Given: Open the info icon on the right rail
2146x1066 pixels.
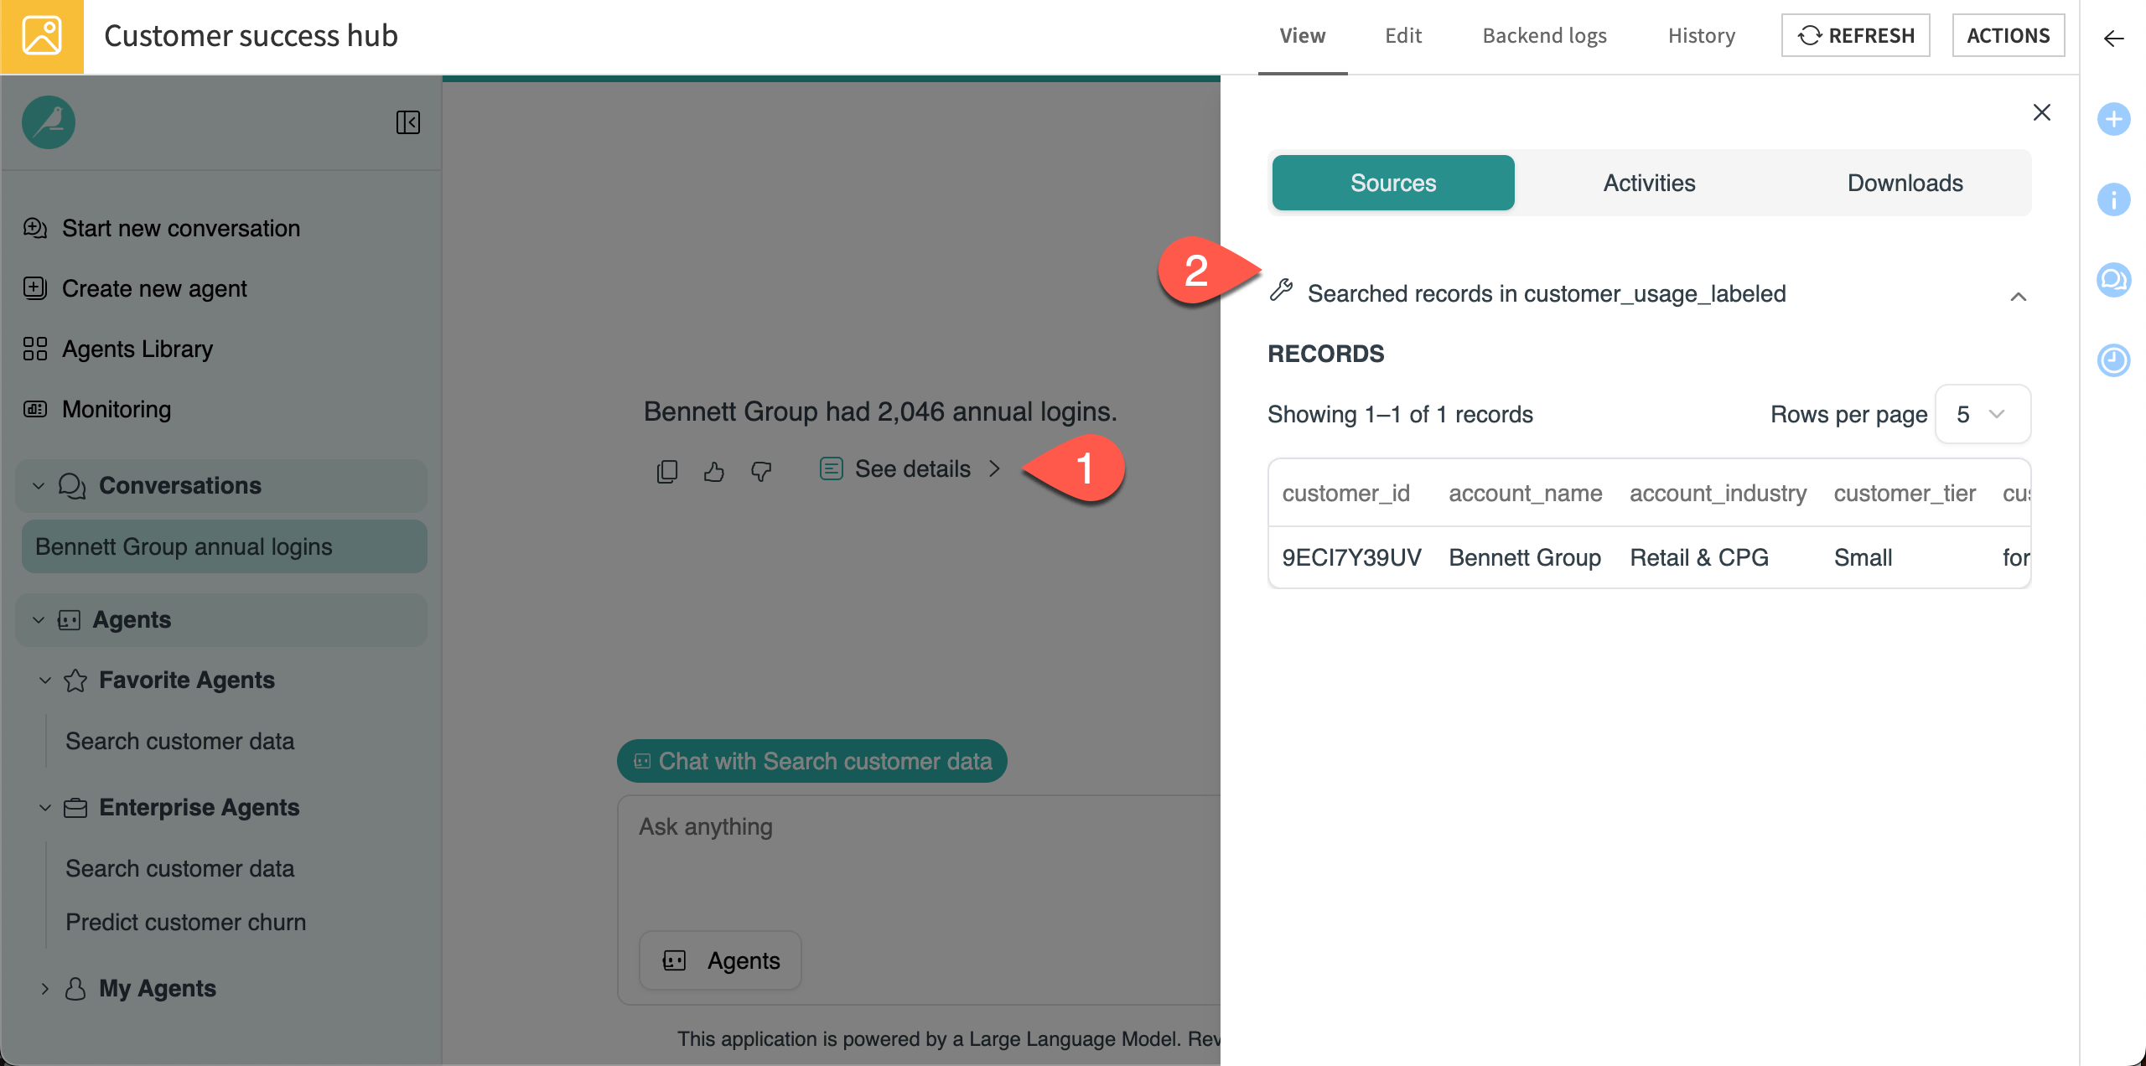Looking at the screenshot, I should (2114, 199).
